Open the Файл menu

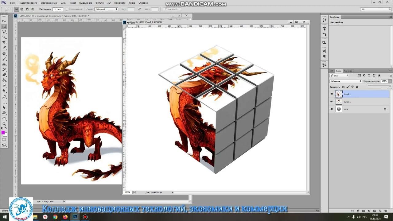(12, 3)
